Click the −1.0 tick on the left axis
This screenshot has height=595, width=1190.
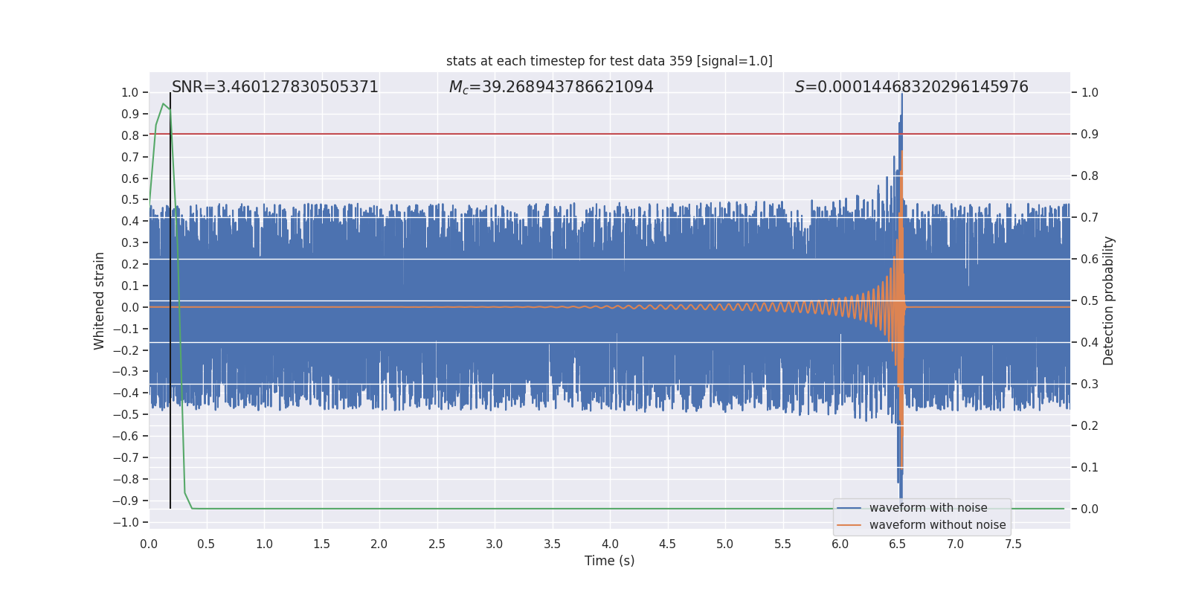tap(126, 523)
